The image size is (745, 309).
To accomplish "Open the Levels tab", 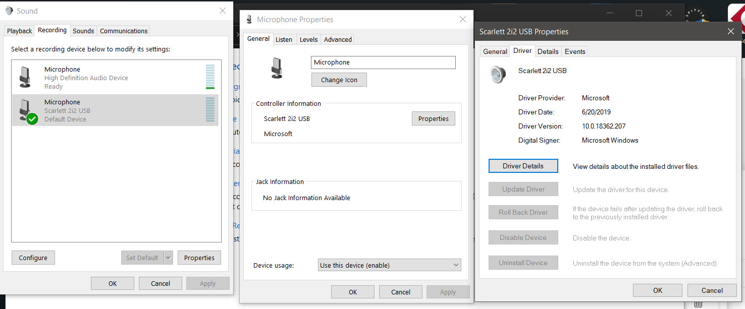I will tap(308, 39).
